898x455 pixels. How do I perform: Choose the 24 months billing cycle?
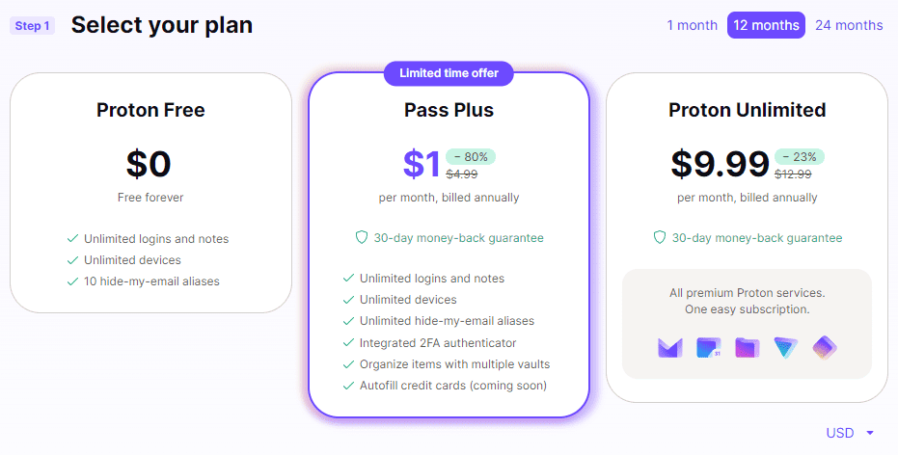[x=849, y=25]
